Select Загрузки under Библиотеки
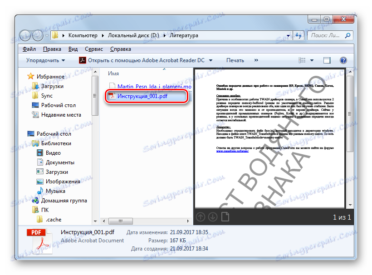This screenshot has height=275, width=372. pos(57,172)
